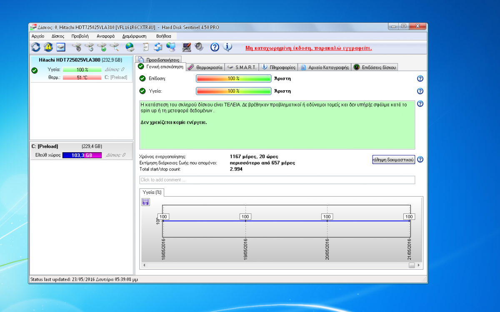Click the 'C: [Preload]' label beside the temperature bar
Viewport: 500px width, 312px height.
[115, 77]
